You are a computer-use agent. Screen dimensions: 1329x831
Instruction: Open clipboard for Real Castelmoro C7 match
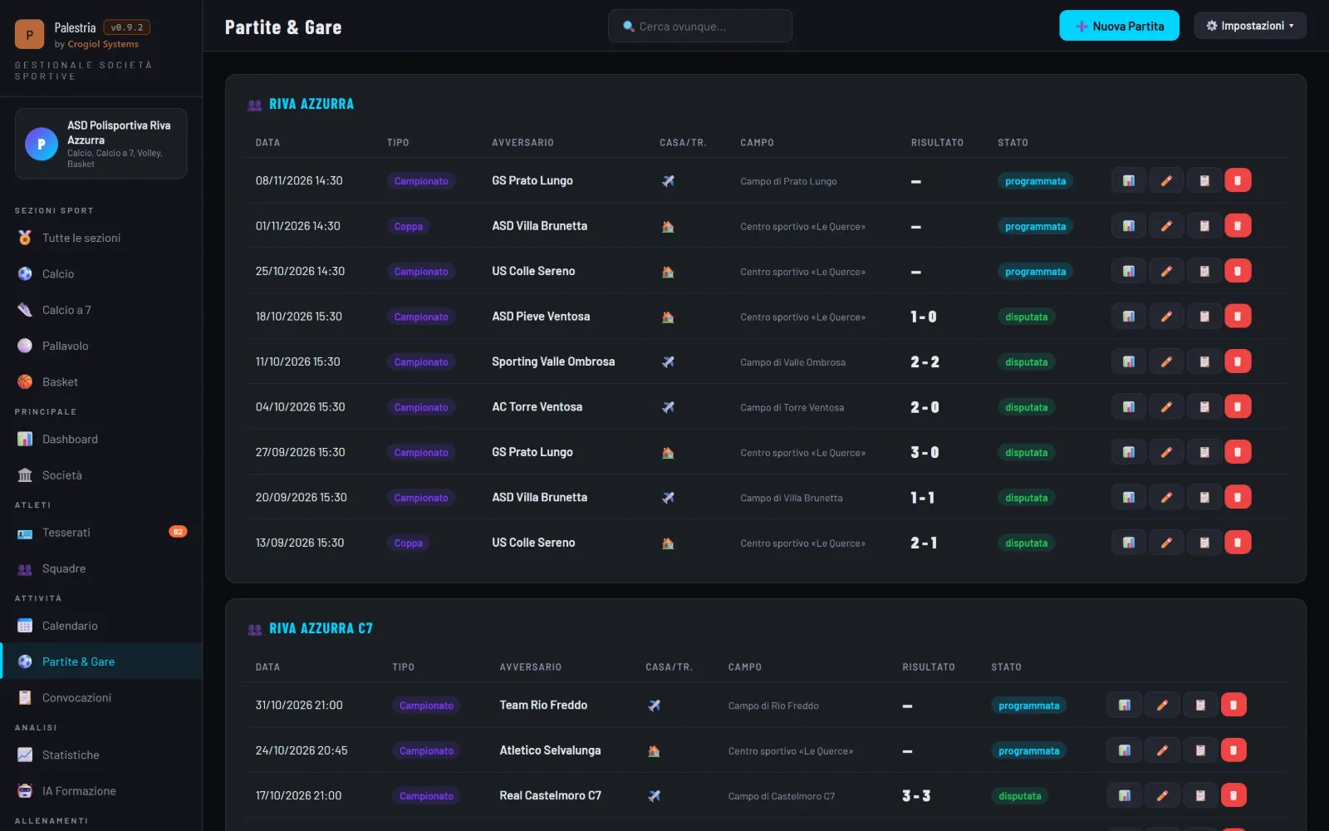pyautogui.click(x=1200, y=795)
